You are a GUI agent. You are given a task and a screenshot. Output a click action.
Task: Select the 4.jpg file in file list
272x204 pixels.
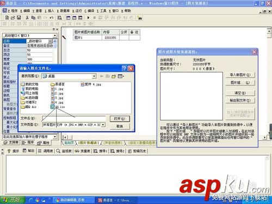57,102
